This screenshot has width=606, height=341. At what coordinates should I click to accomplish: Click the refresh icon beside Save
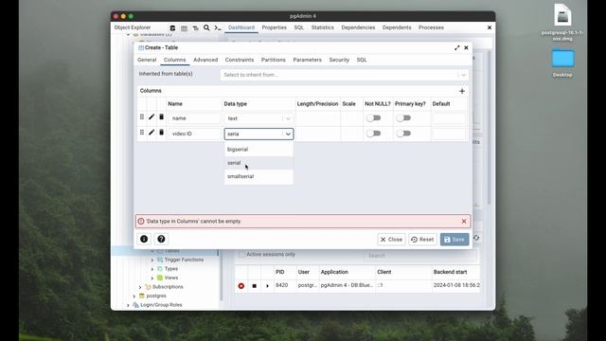point(476,238)
